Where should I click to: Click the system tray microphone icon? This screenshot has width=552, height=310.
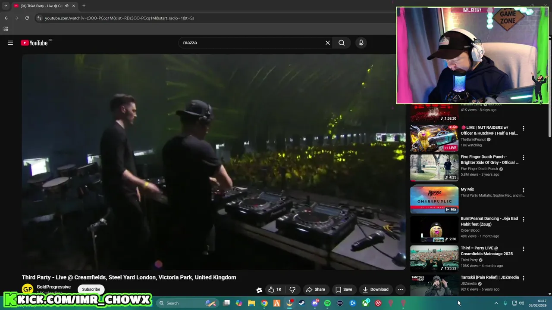[x=505, y=303]
